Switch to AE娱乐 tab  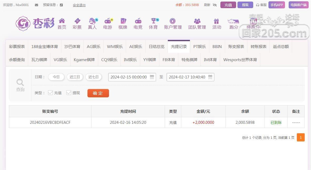tap(136, 46)
